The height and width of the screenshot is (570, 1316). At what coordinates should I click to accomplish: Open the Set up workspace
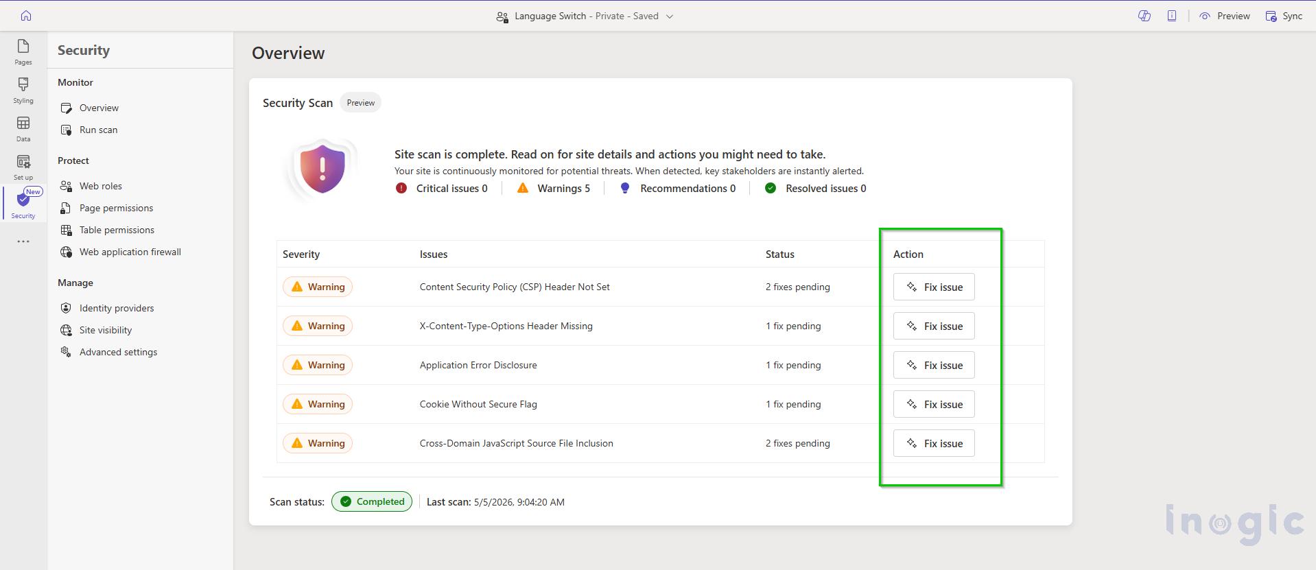(23, 167)
